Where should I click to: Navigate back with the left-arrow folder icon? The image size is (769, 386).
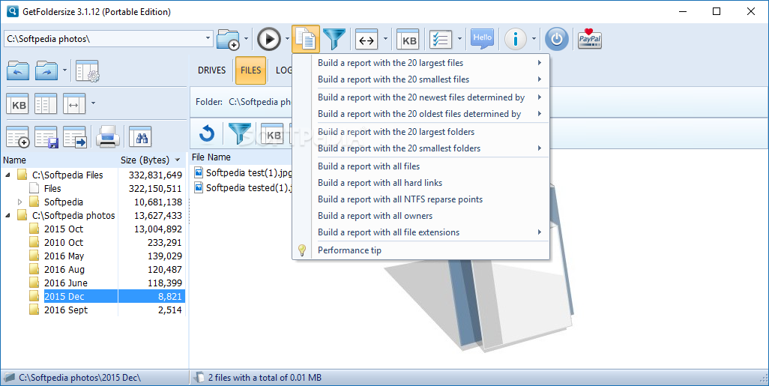point(18,70)
